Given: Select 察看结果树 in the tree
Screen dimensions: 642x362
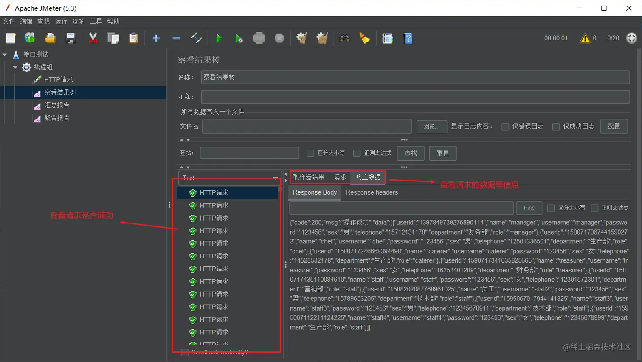Looking at the screenshot, I should click(x=60, y=92).
